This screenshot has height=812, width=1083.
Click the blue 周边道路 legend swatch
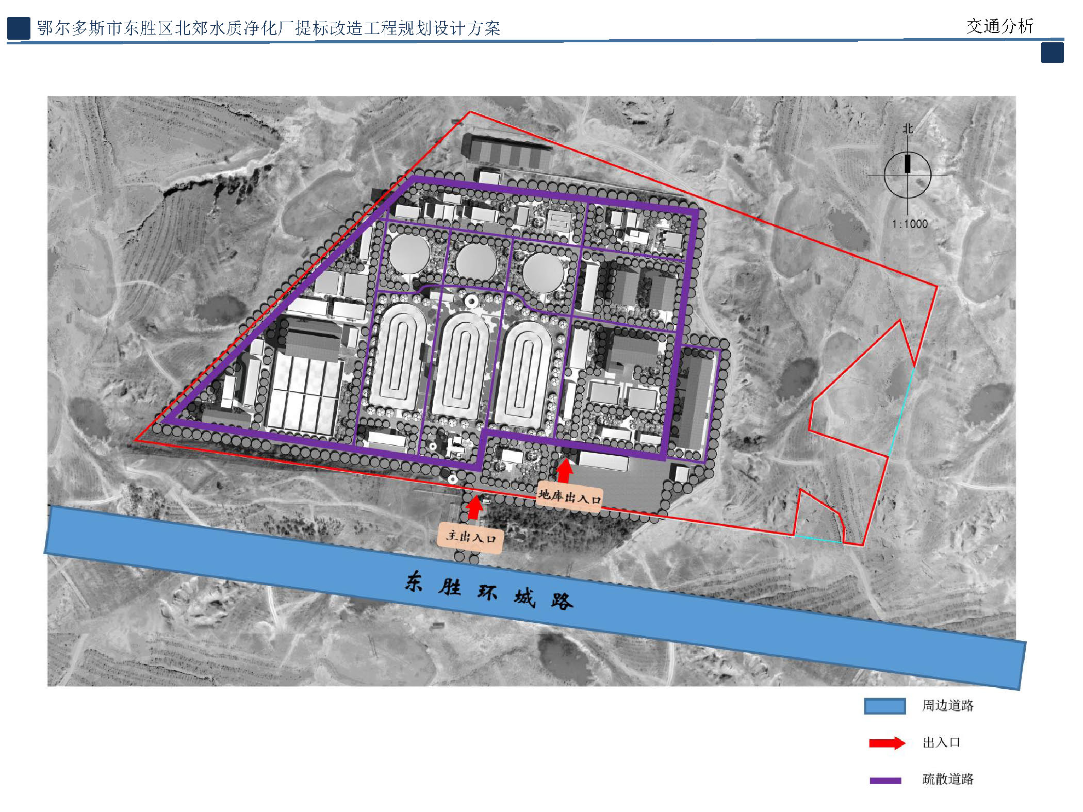pyautogui.click(x=884, y=706)
